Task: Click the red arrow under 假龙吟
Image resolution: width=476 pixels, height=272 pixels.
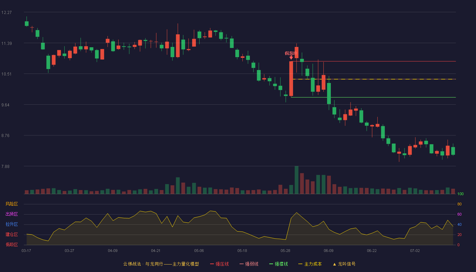Action: click(291, 58)
